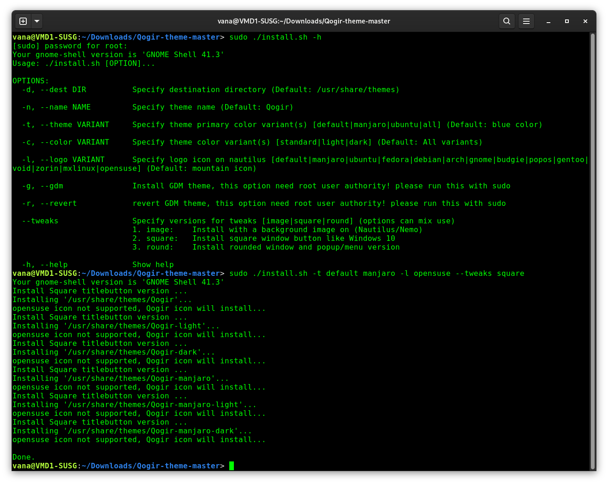Open the hamburger menu in the header bar
The image size is (608, 484).
click(526, 21)
